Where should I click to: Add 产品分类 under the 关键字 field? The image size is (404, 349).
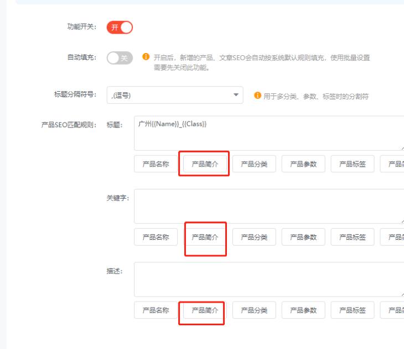254,237
